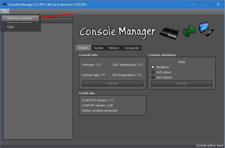Open the Memory tab
The width and height of the screenshot is (225, 148).
pyautogui.click(x=114, y=48)
